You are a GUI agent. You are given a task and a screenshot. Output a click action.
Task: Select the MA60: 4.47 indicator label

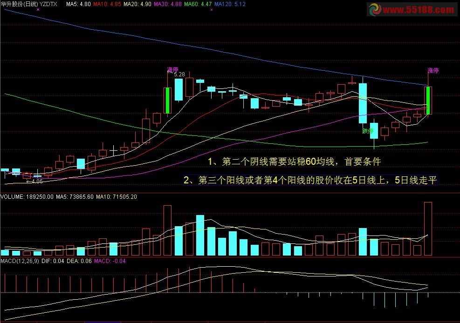[198, 4]
